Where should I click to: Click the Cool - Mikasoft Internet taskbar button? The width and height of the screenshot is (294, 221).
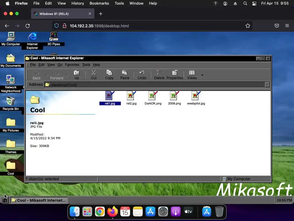(39, 200)
